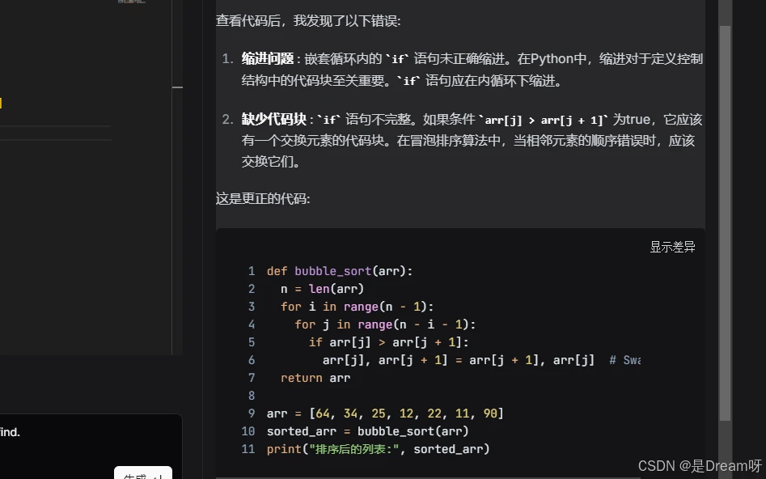Click code line 'def bubble_sort(arr):'

[340, 271]
